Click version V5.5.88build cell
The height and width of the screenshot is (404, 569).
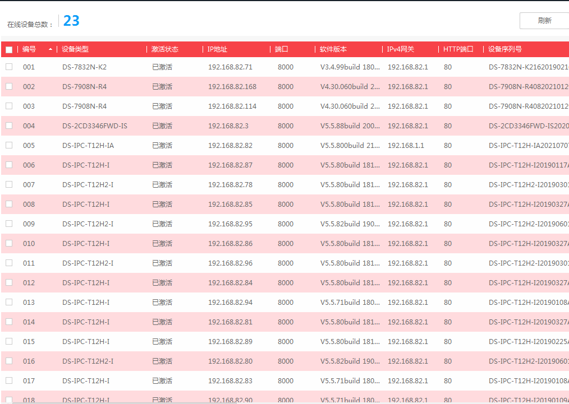coord(350,126)
